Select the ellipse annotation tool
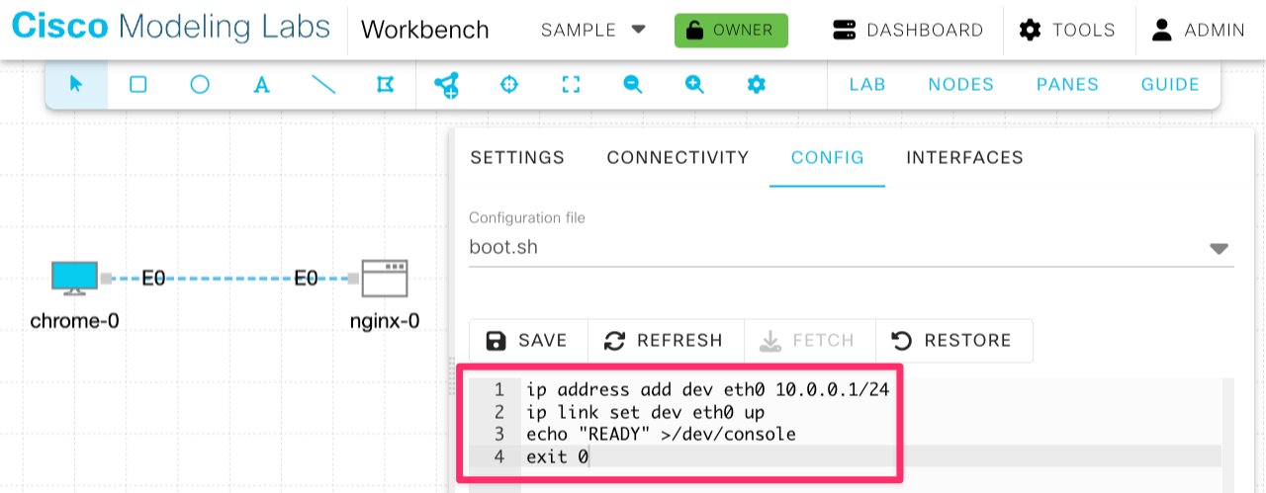Image resolution: width=1266 pixels, height=493 pixels. point(200,85)
